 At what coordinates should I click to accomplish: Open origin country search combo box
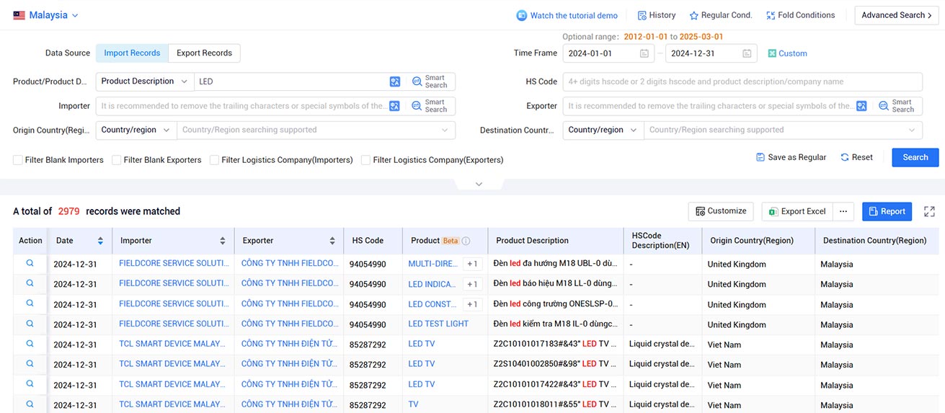click(x=316, y=130)
